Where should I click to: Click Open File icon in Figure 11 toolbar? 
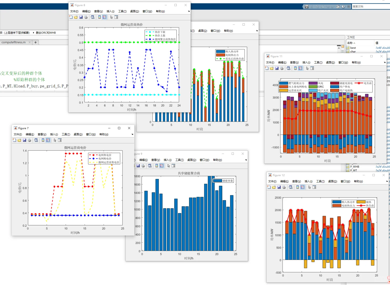click(x=272, y=68)
